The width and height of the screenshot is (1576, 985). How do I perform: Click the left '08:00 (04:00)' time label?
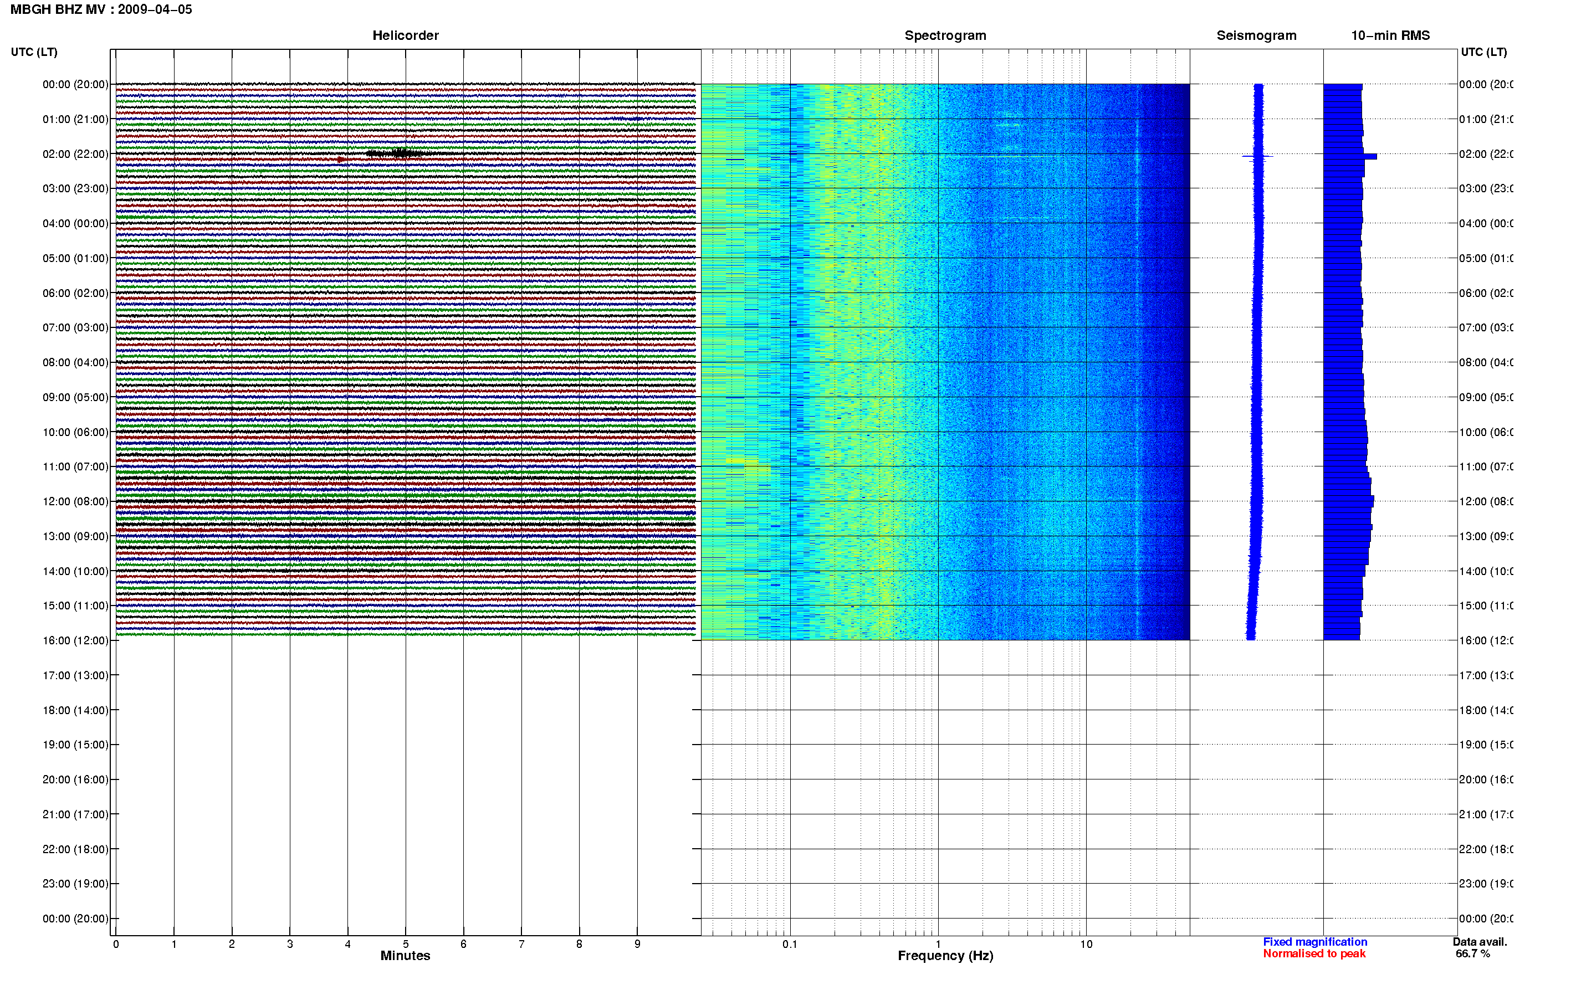[x=75, y=362]
